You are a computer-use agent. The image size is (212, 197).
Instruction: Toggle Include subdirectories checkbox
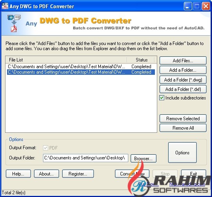[x=162, y=98]
